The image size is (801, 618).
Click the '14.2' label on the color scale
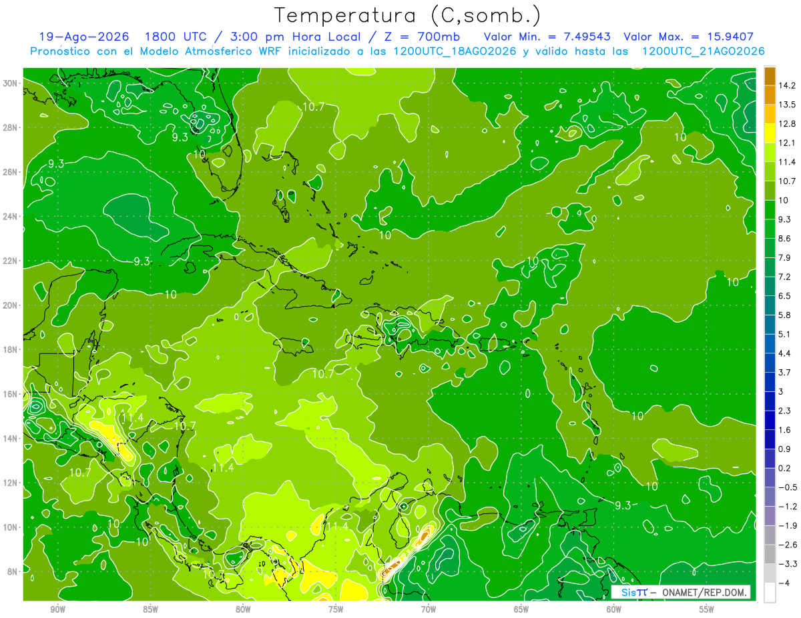(787, 85)
